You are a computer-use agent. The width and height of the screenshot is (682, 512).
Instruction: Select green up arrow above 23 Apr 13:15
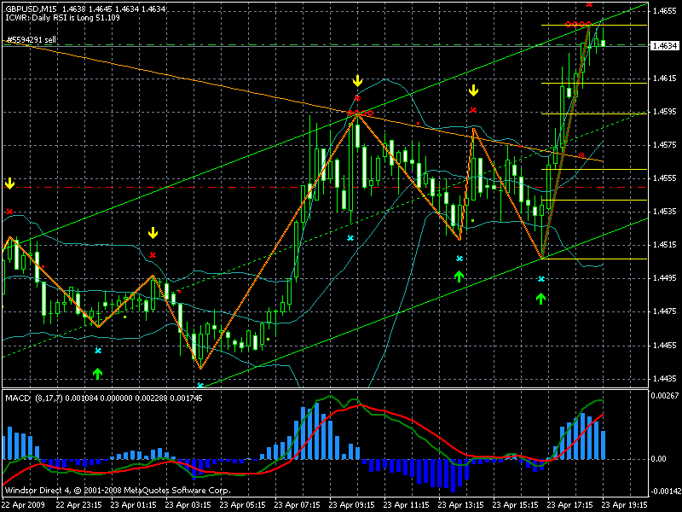pyautogui.click(x=459, y=276)
